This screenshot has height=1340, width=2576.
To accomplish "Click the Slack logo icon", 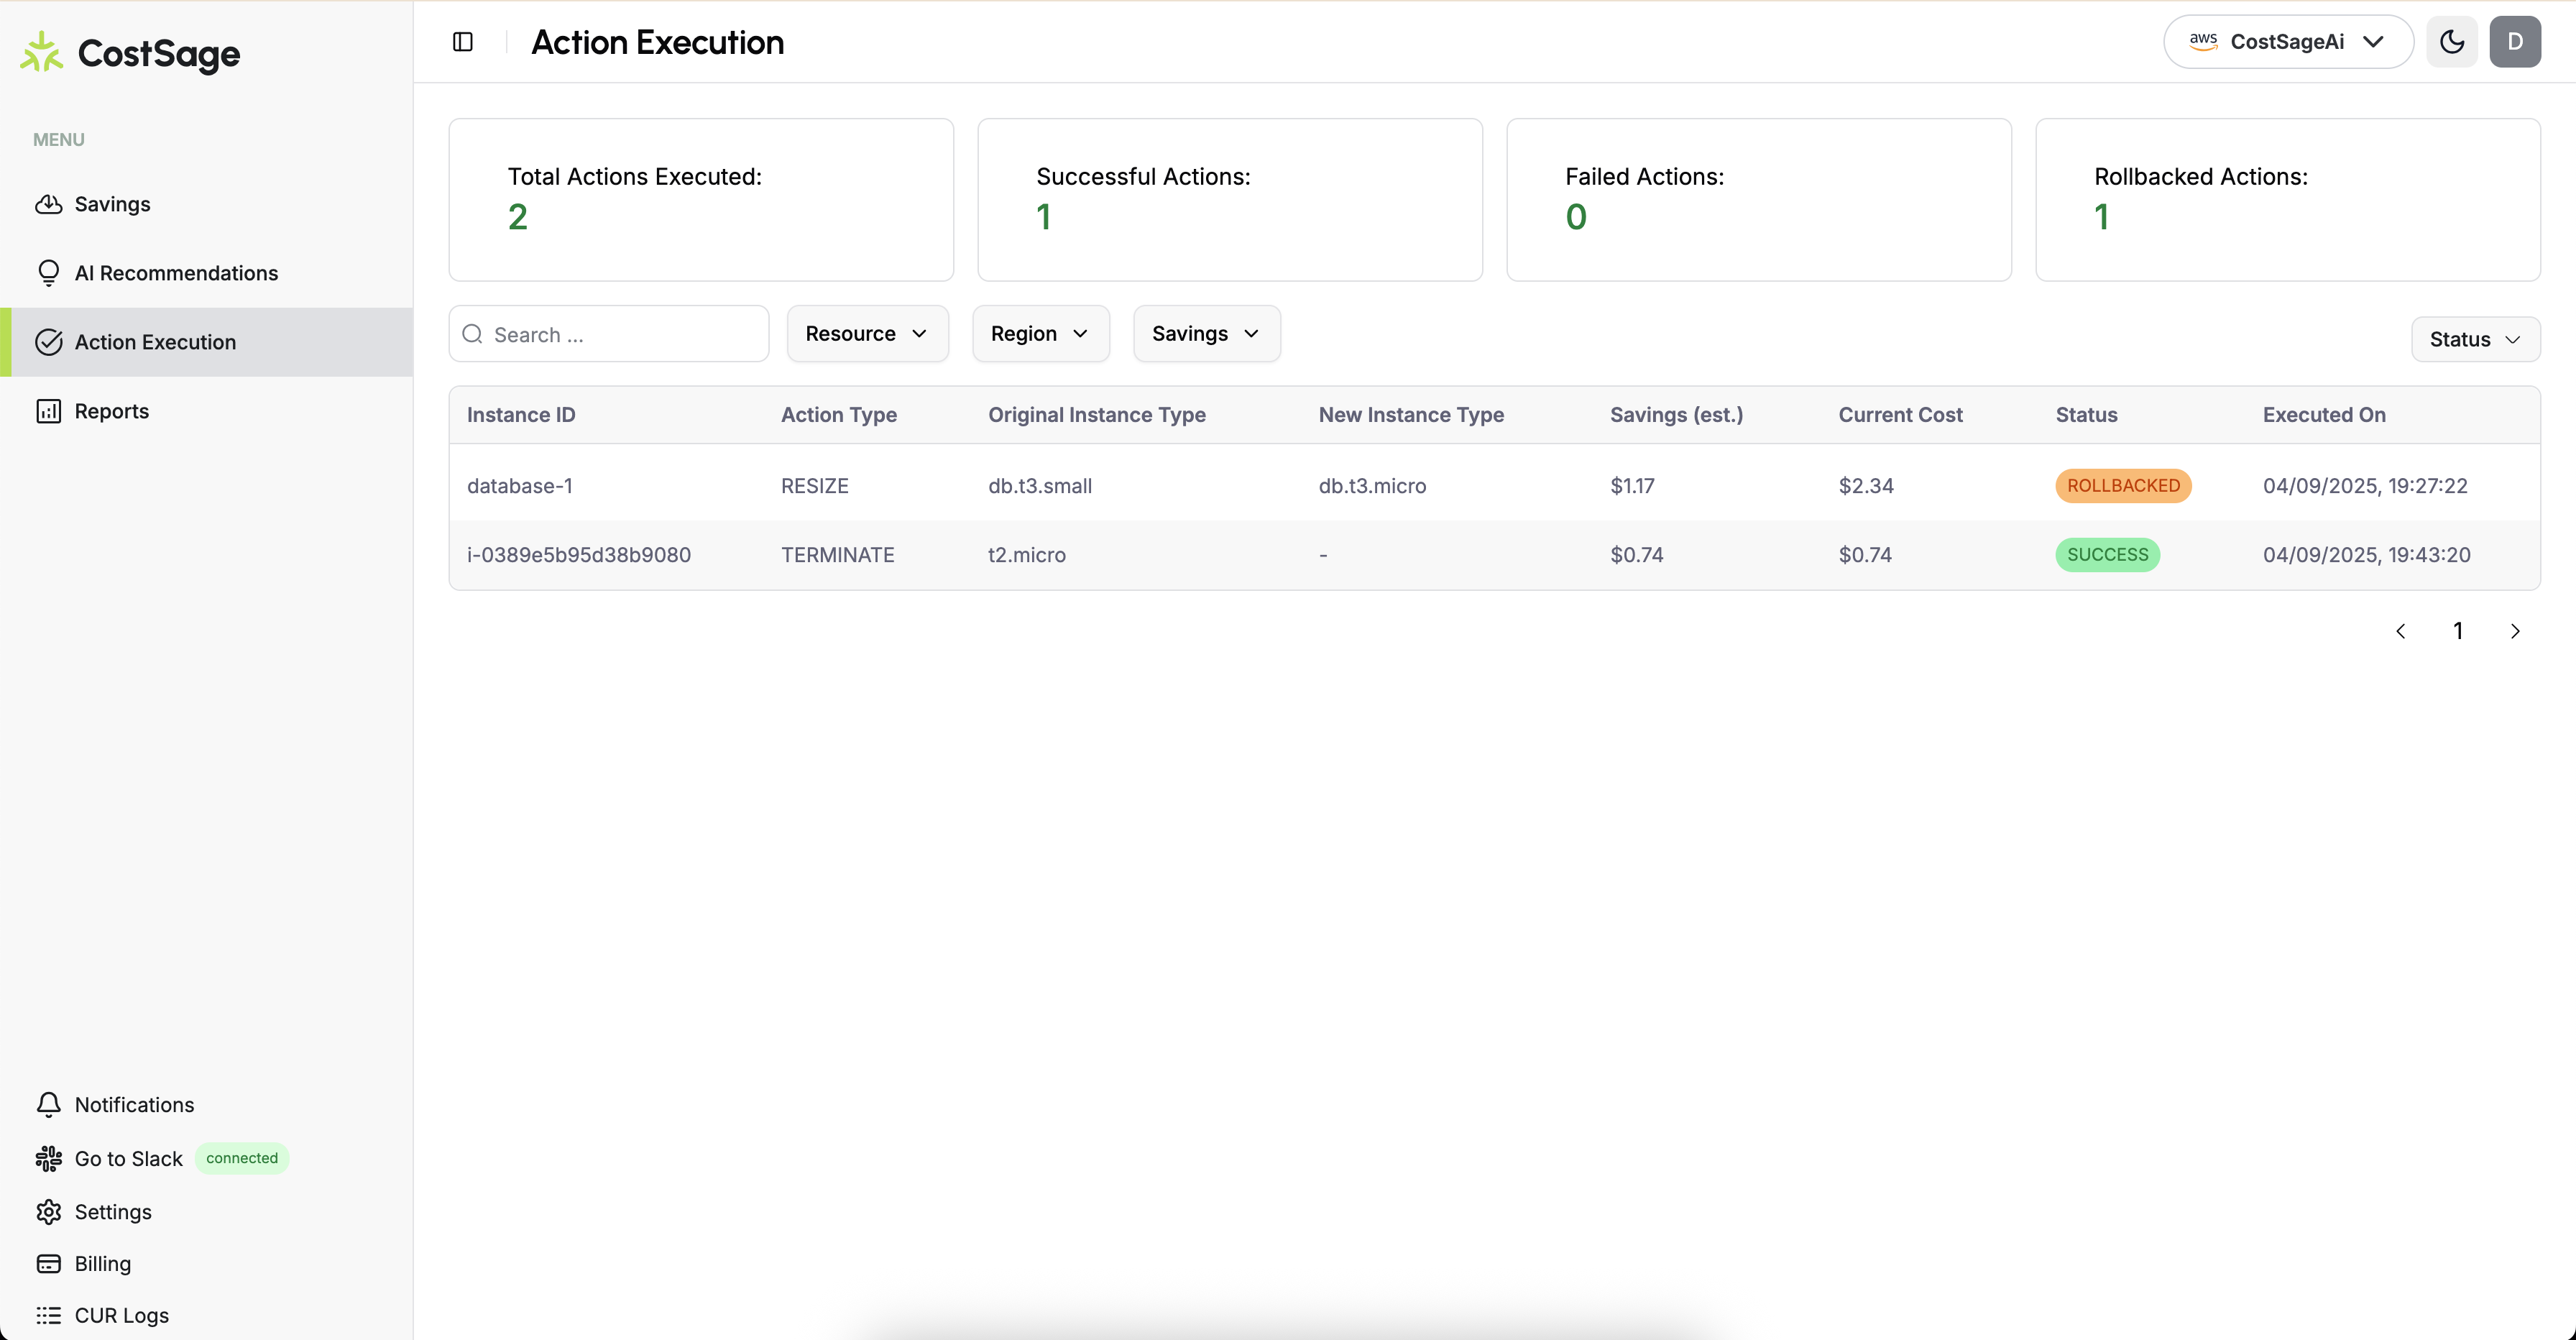I will coord(48,1158).
